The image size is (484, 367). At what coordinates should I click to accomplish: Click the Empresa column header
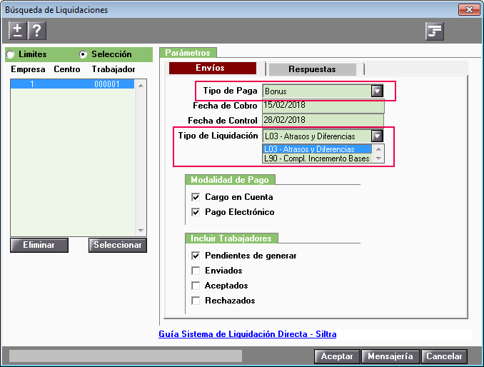pyautogui.click(x=28, y=69)
